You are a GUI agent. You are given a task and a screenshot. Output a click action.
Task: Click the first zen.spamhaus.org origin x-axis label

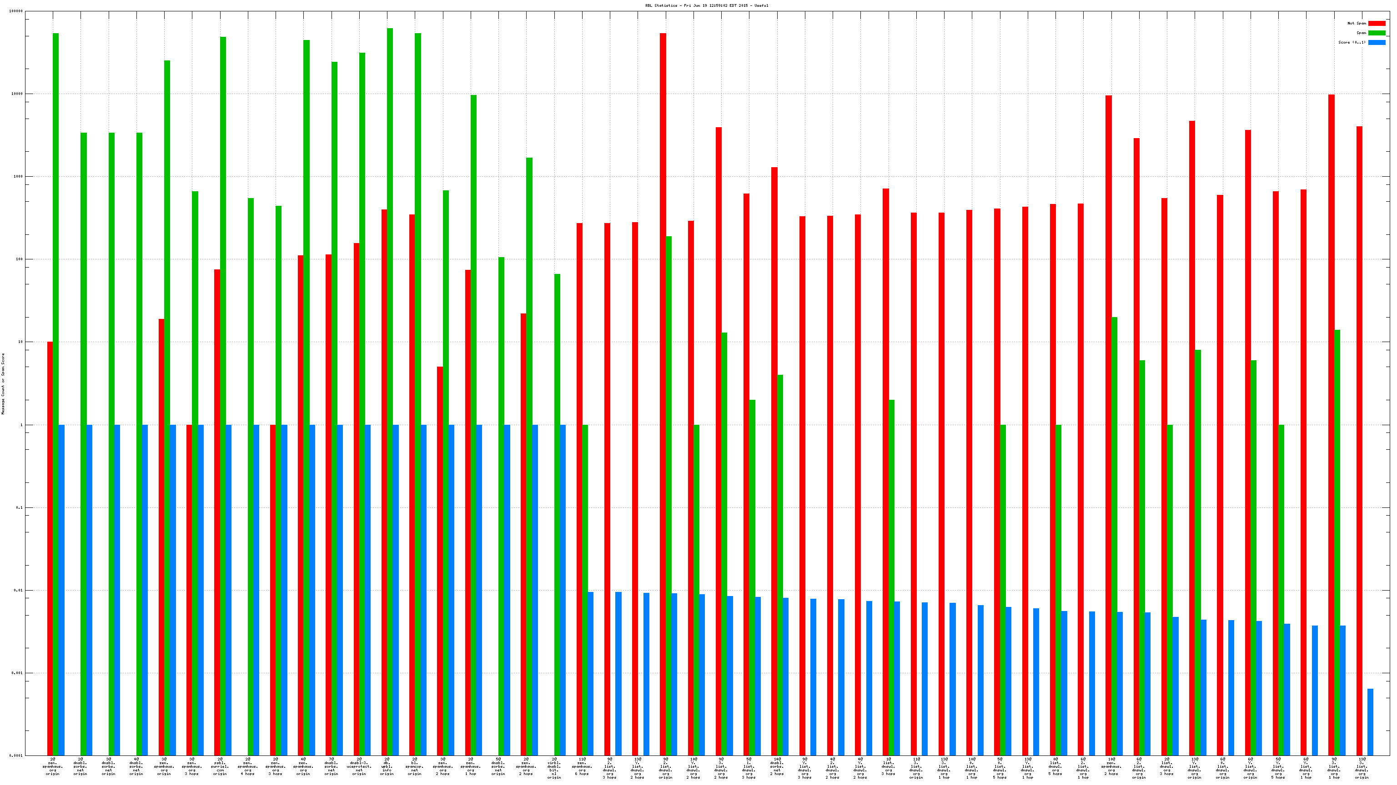pos(53,766)
